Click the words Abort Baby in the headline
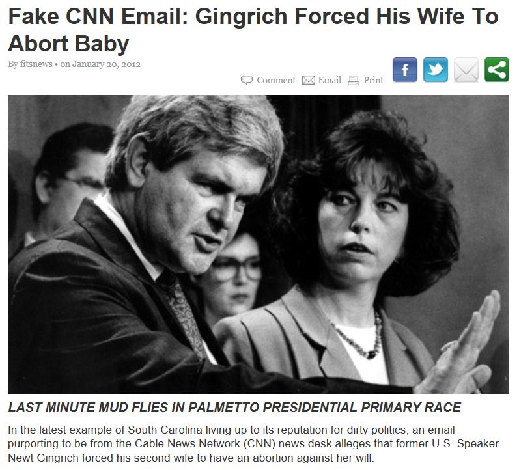This screenshot has width=519, height=470. pos(68,44)
